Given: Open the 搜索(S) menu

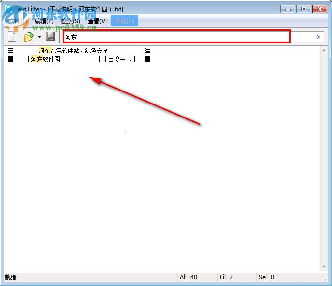Looking at the screenshot, I should tap(70, 21).
